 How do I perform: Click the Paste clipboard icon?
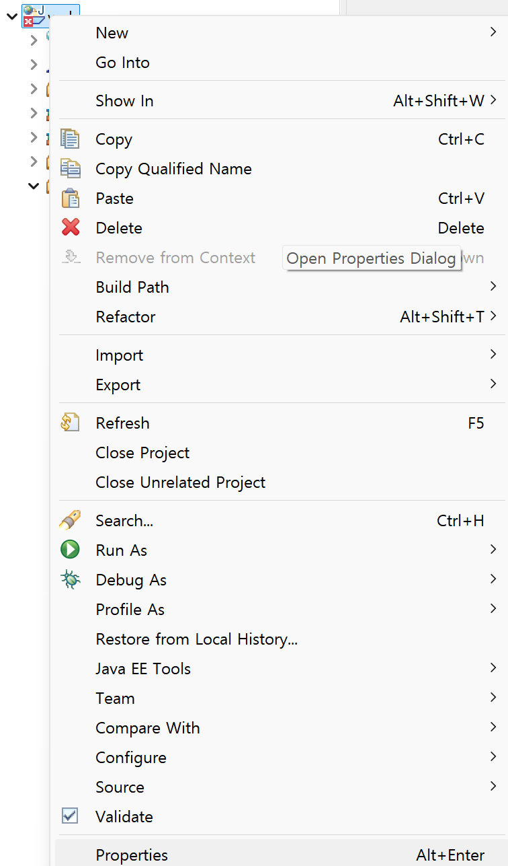point(70,199)
